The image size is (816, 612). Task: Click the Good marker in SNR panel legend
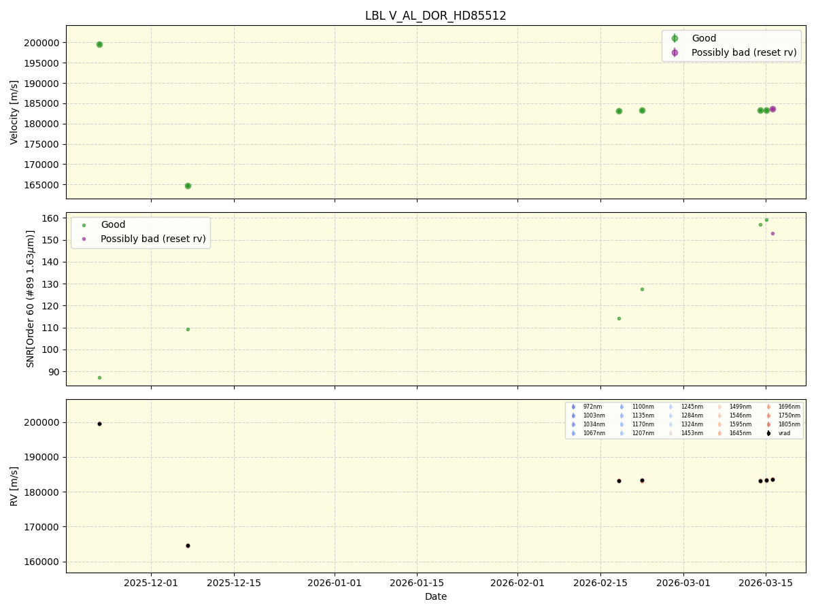(x=84, y=225)
